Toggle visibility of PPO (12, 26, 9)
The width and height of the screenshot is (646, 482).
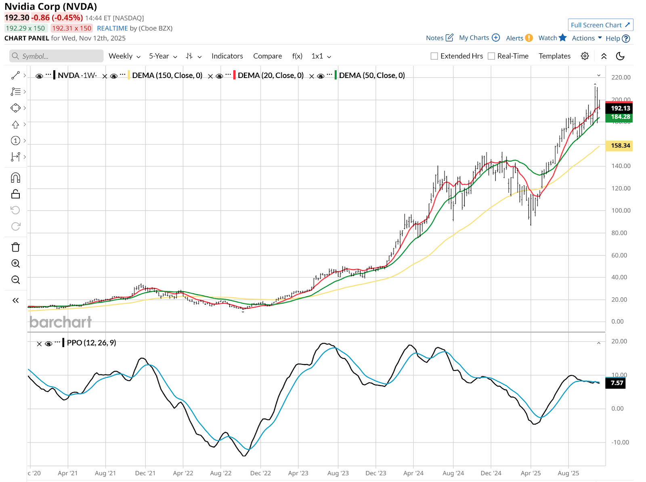point(48,343)
